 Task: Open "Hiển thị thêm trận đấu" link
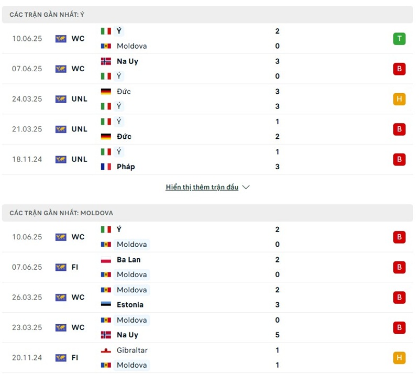(x=202, y=187)
